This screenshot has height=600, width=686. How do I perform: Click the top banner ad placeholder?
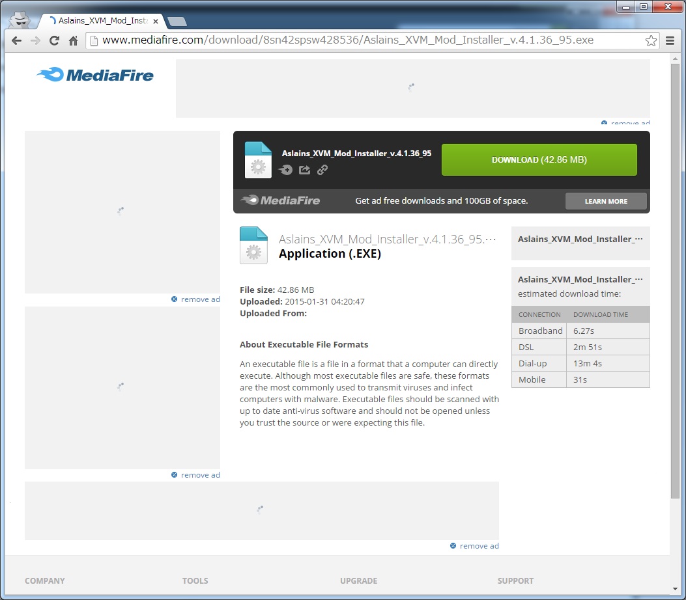coord(413,89)
